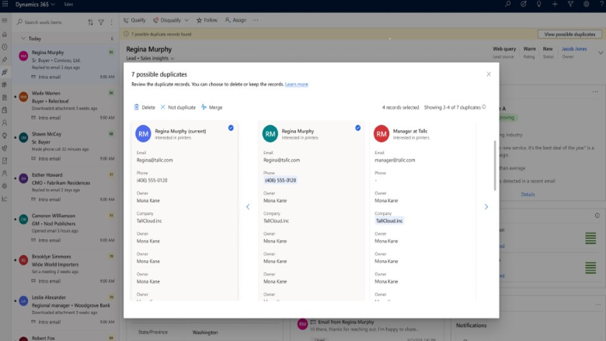Click the info icon on duplicate banner
The image size is (606, 341).
click(x=126, y=34)
